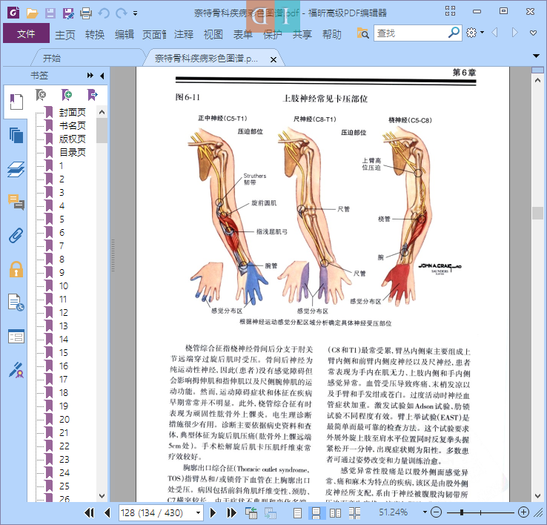Expand all bookmarks with double arrow

pyautogui.click(x=90, y=76)
